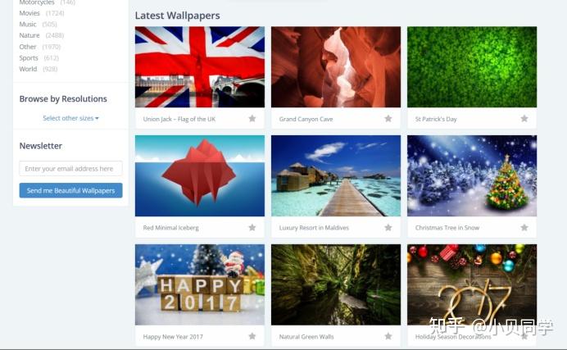
Task: Click the email address input field
Action: (70, 169)
